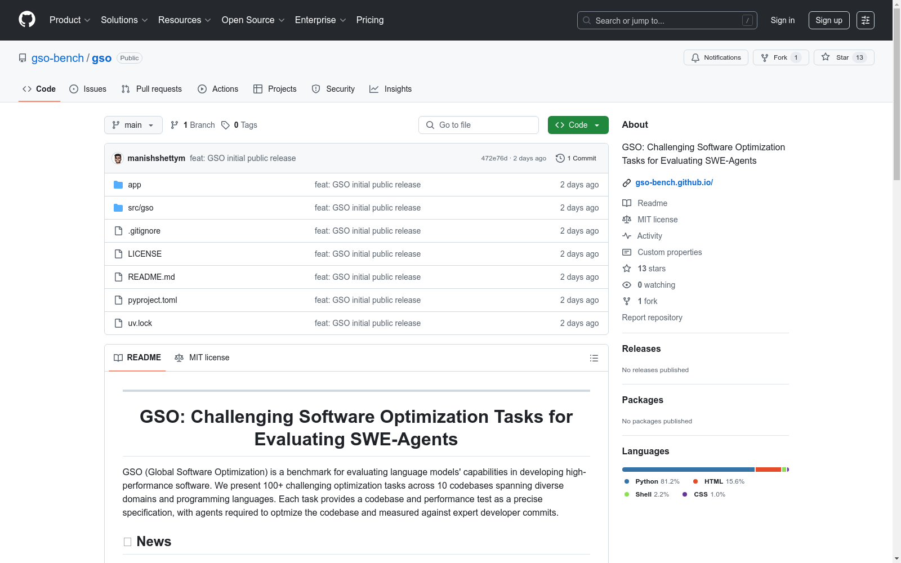Open the Insights tab
Screen dimensions: 901x563
391,89
